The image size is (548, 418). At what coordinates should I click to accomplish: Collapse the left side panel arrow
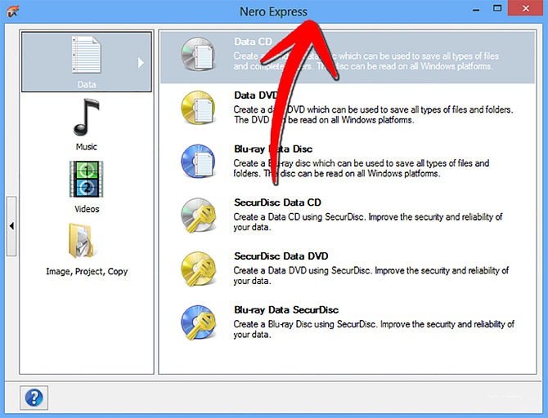(x=11, y=226)
